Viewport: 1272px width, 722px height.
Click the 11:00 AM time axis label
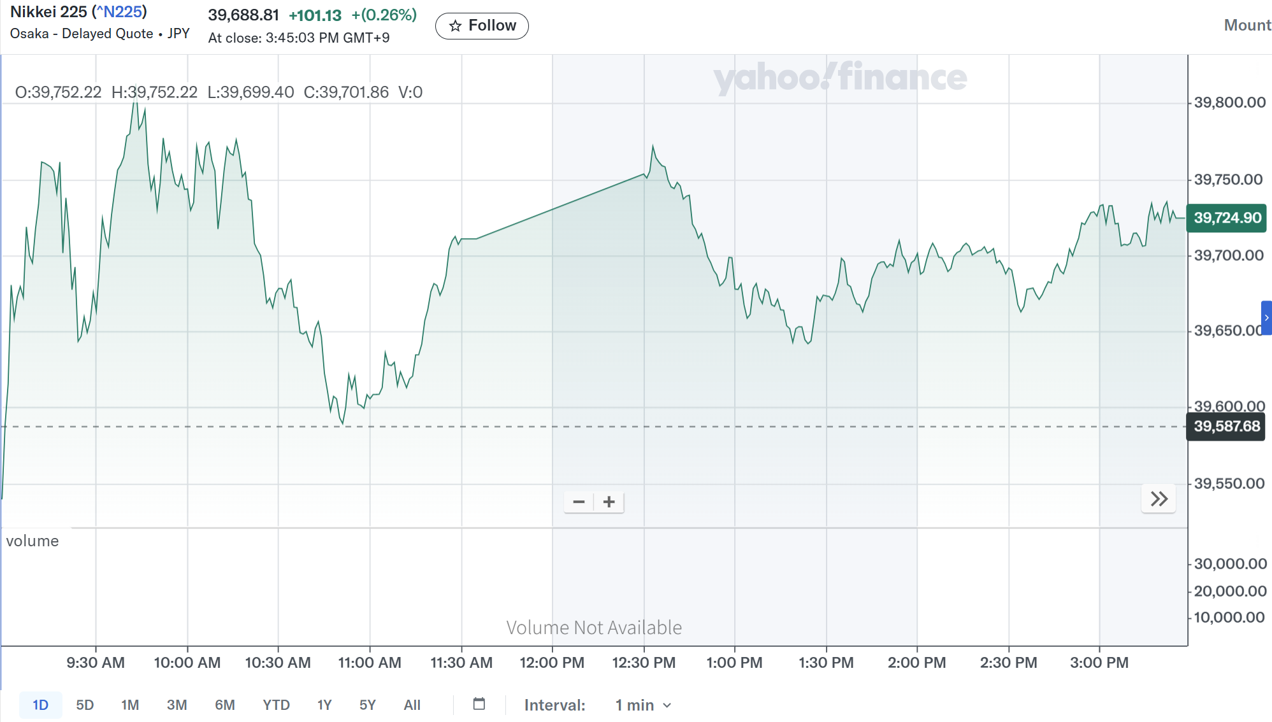370,662
